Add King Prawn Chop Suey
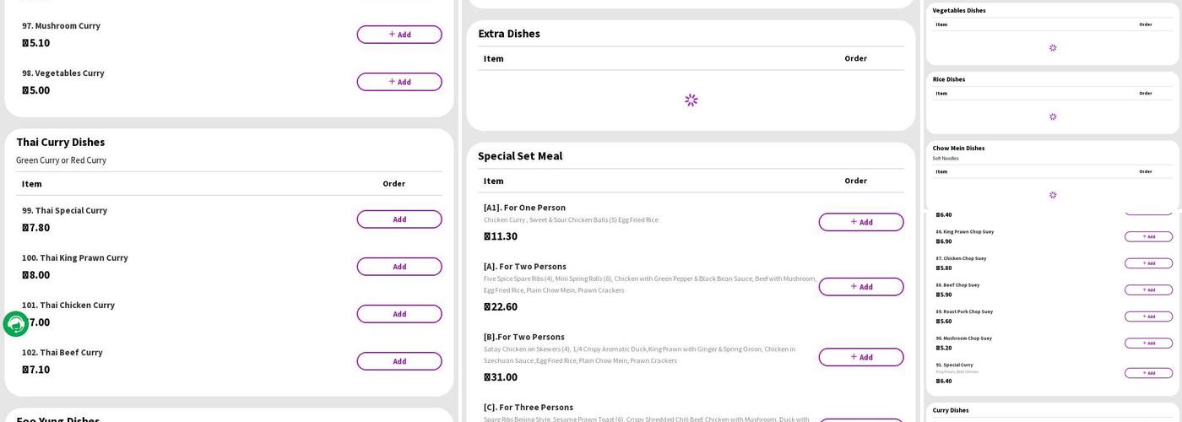 [x=1147, y=236]
